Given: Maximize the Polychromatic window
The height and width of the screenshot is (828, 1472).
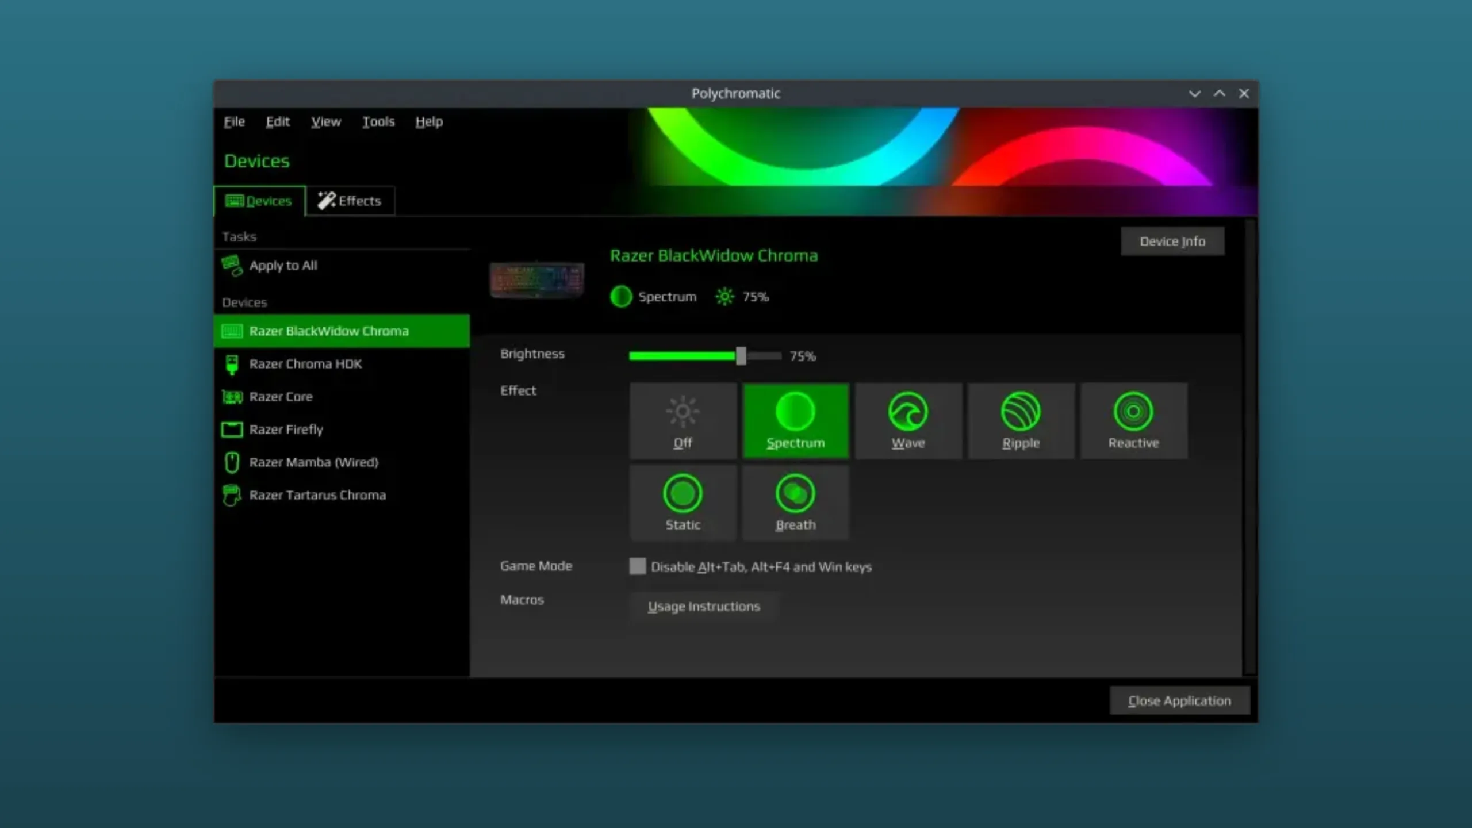Looking at the screenshot, I should coord(1219,94).
